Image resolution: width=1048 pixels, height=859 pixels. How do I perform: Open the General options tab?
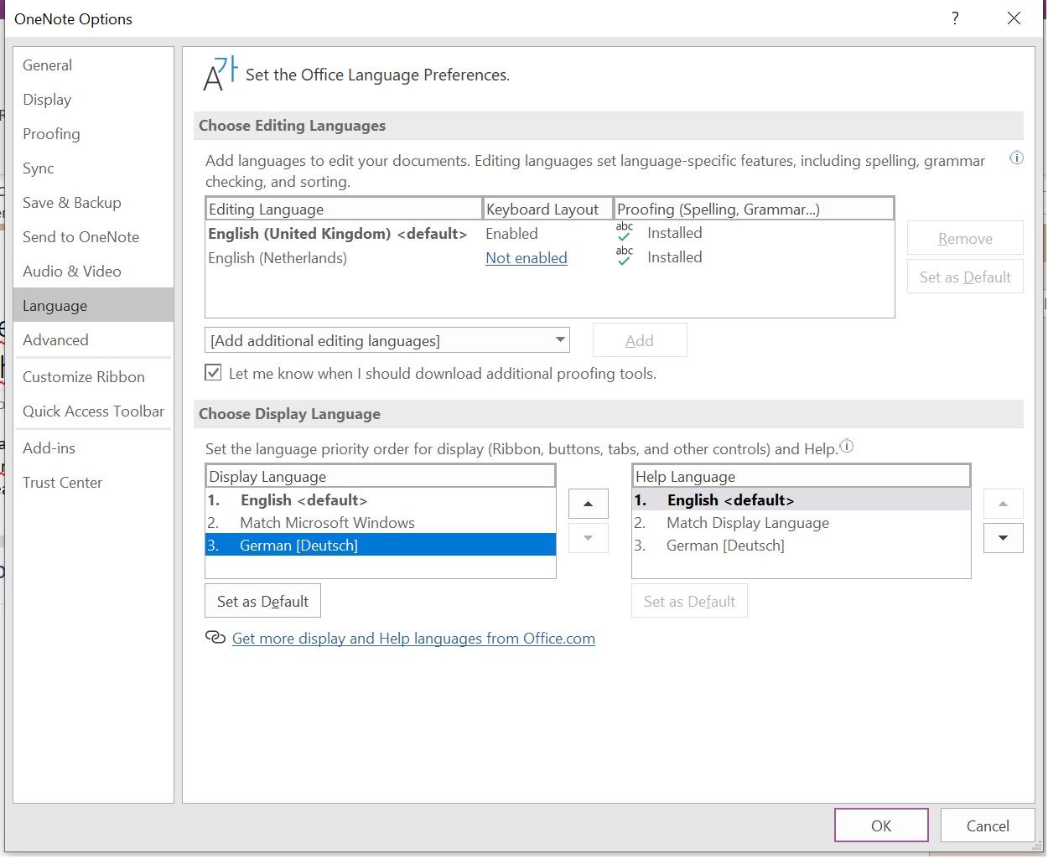93,65
